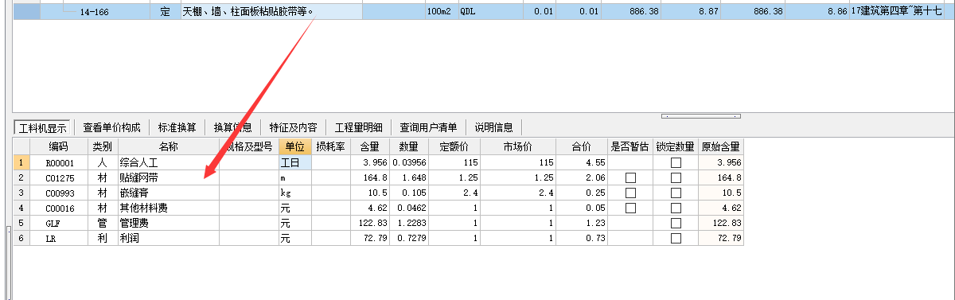Show the 工程量明细 tab
Screen dimensions: 955x300
(x=359, y=127)
